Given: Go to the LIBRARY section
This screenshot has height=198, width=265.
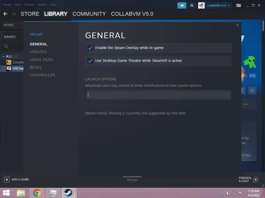Looking at the screenshot, I should (x=56, y=14).
